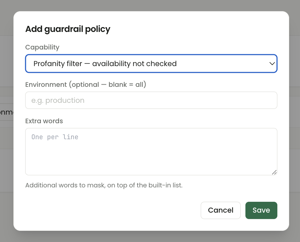Grab the Extra words textarea resize handle
Image resolution: width=300 pixels, height=242 pixels.
point(274,172)
